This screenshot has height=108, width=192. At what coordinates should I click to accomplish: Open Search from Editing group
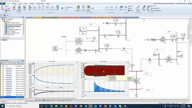[x=130, y=10]
